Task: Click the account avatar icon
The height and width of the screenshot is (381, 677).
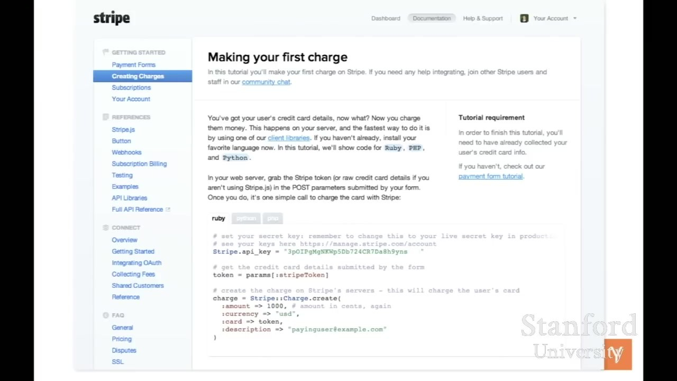Action: click(x=524, y=18)
